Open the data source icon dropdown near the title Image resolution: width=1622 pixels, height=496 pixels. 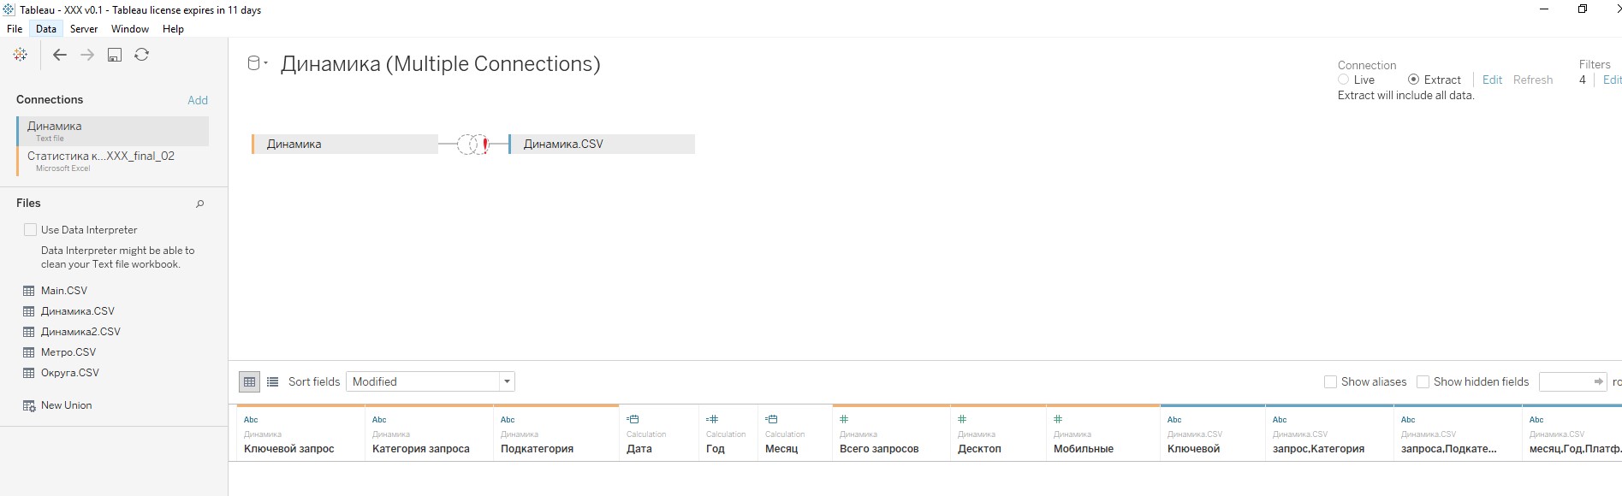(257, 62)
